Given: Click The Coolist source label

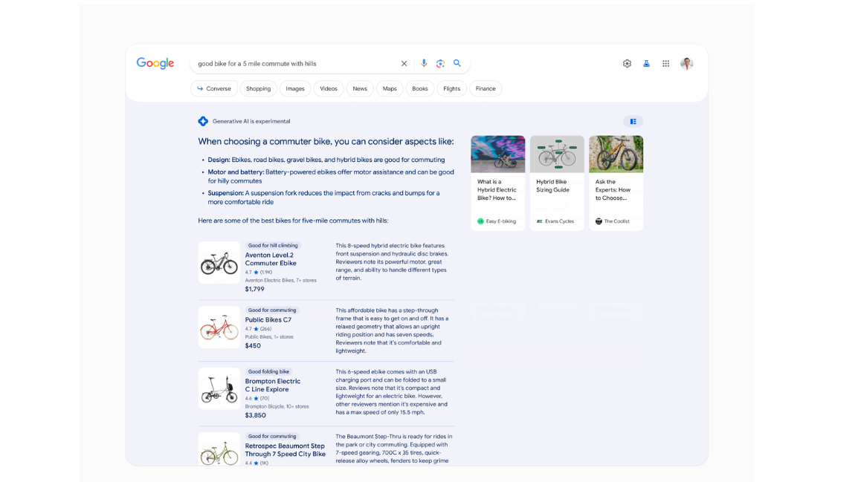Looking at the screenshot, I should pos(613,221).
